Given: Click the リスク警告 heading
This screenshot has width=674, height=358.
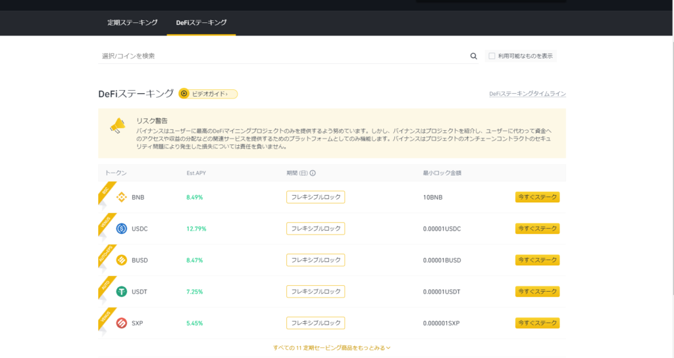Looking at the screenshot, I should click(x=152, y=121).
